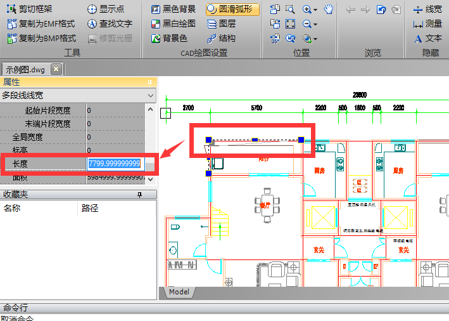The image size is (449, 321).
Task: Click the 名称 column header
Action: coord(39,208)
